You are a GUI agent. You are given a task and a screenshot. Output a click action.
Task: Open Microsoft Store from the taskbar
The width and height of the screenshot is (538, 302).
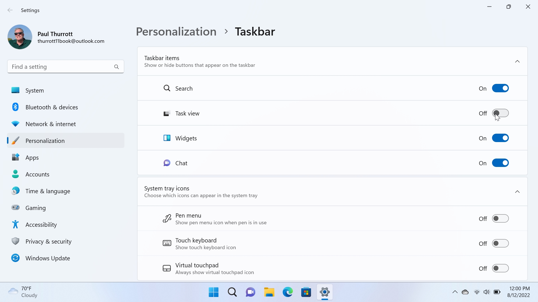click(306, 292)
